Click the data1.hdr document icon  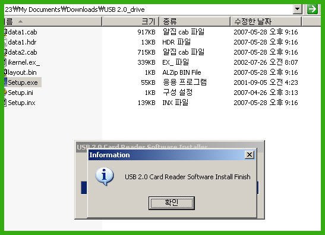click(5, 42)
